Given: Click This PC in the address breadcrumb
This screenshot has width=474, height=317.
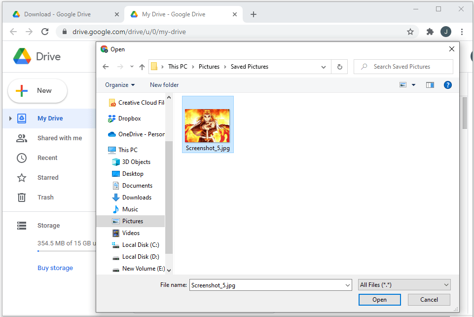Looking at the screenshot, I should coord(178,67).
